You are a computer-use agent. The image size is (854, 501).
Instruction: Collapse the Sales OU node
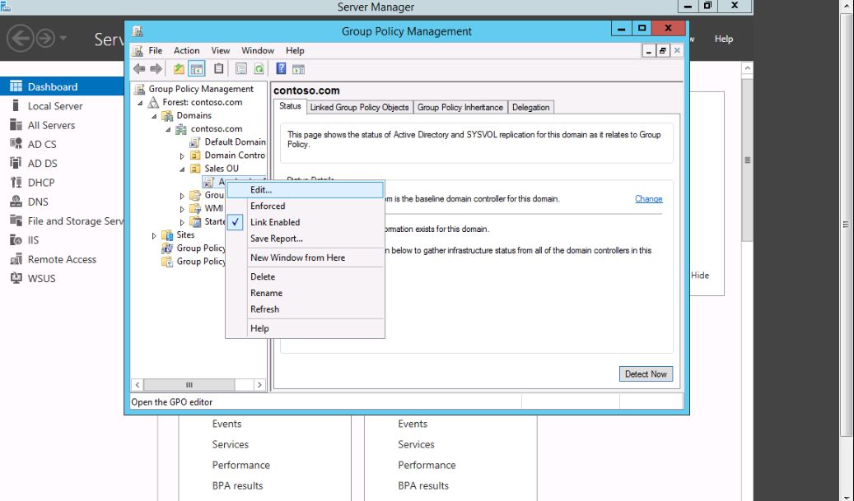point(183,169)
